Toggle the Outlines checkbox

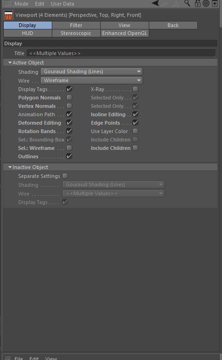pyautogui.click(x=69, y=156)
